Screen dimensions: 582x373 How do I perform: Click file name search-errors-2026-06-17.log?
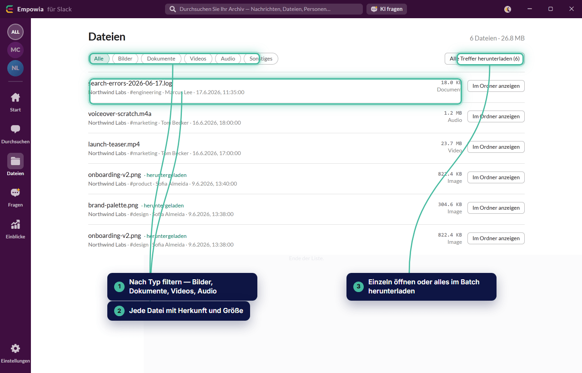(130, 83)
